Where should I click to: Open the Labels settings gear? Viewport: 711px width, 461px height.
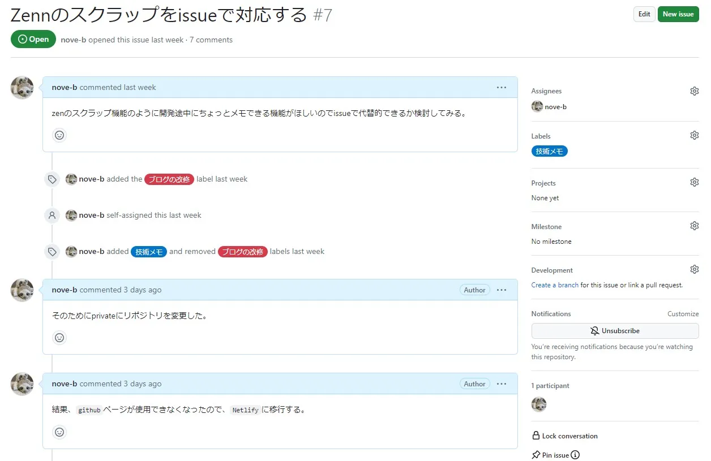click(695, 135)
